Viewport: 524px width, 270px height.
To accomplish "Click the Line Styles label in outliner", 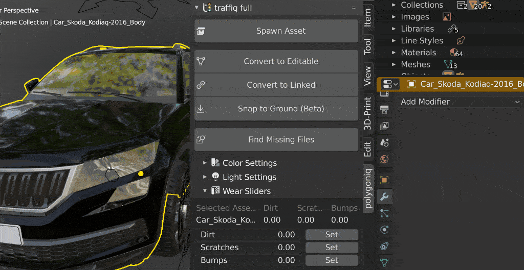I will [x=422, y=41].
